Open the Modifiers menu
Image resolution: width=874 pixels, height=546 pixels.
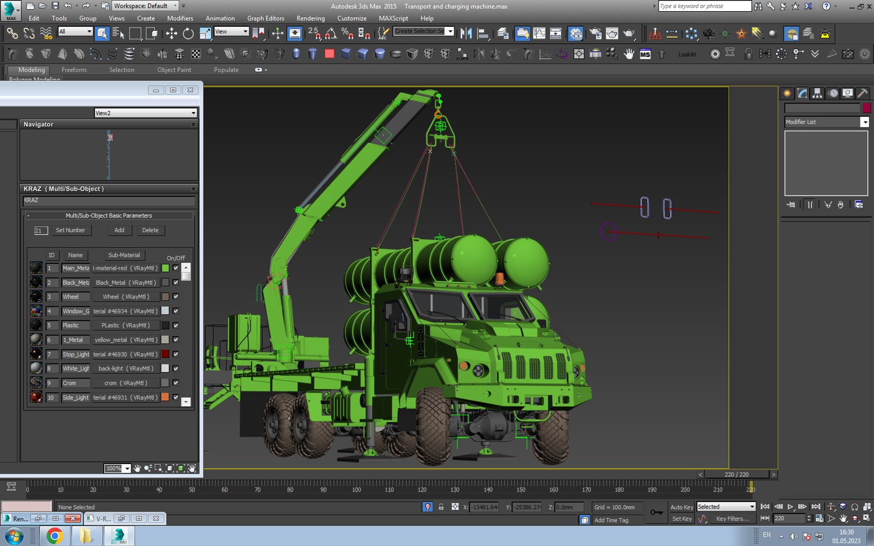pyautogui.click(x=180, y=18)
